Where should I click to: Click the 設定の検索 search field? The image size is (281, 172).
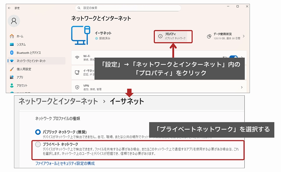(128, 8)
